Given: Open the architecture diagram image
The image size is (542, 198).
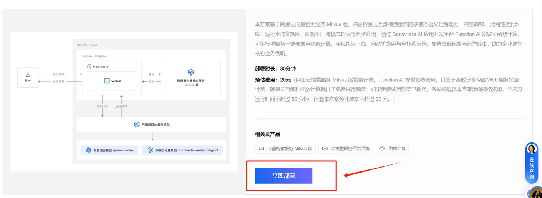Looking at the screenshot, I should (x=124, y=102).
